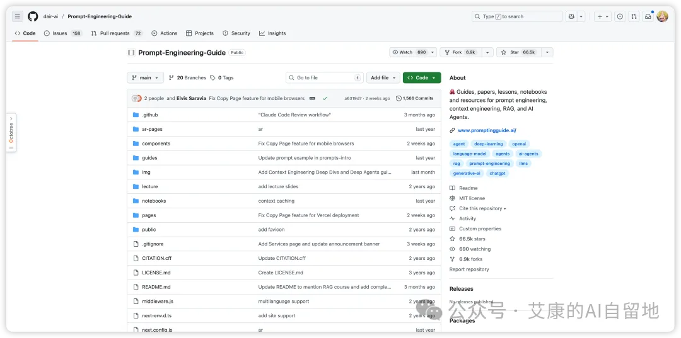Image resolution: width=681 pixels, height=338 pixels.
Task: Open the Copilot icon in header
Action: [x=571, y=16]
